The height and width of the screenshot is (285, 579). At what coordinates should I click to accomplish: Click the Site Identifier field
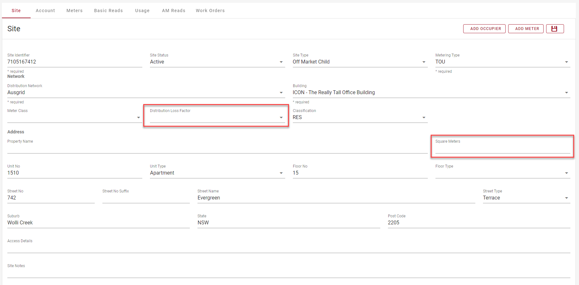click(74, 62)
